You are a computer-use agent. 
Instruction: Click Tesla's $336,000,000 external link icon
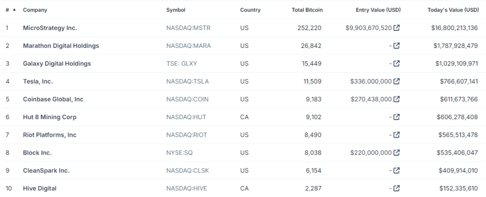397,81
